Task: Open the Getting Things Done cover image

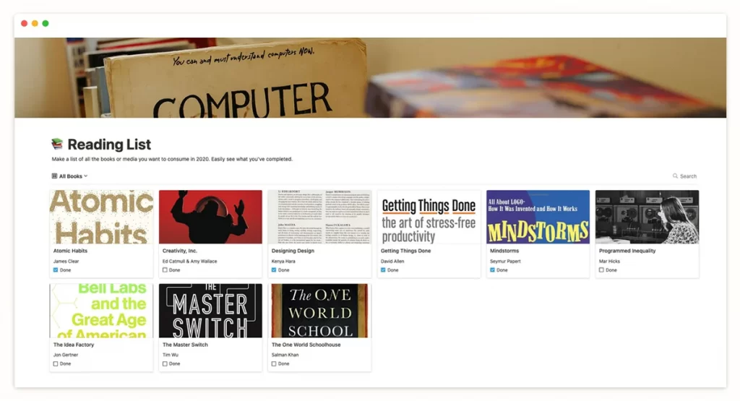Action: [x=429, y=217]
